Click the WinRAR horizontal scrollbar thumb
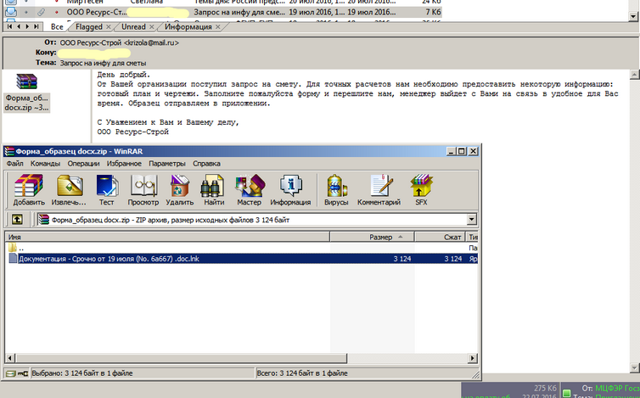The width and height of the screenshot is (640, 398). (182, 358)
